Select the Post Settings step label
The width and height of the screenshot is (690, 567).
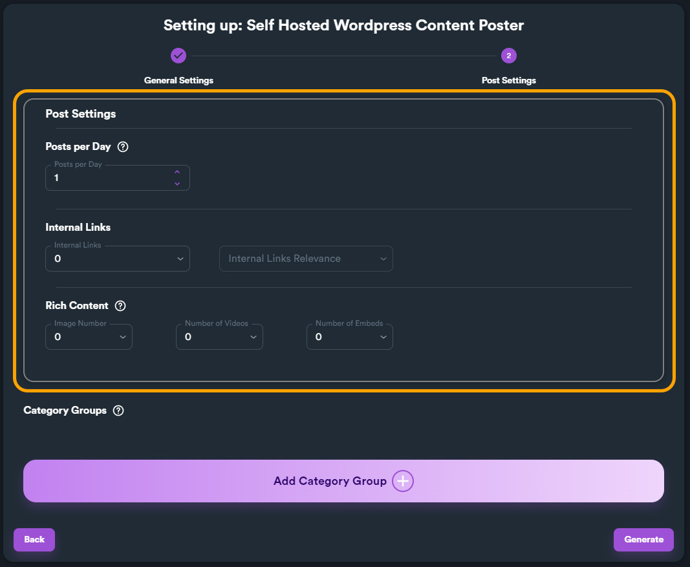pyautogui.click(x=509, y=81)
